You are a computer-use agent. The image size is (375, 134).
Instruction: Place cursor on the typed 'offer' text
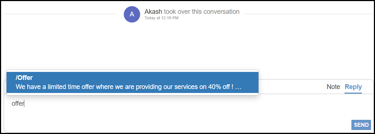click(18, 103)
